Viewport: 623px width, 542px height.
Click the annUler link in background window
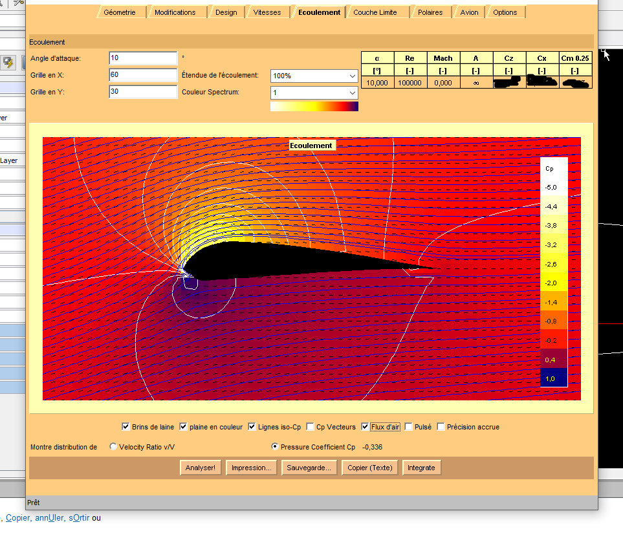point(49,518)
